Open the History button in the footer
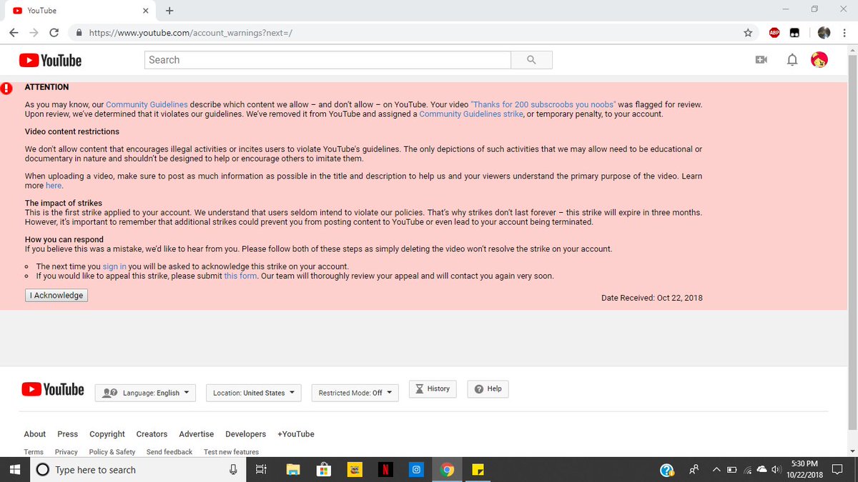This screenshot has height=482, width=858. click(x=433, y=388)
